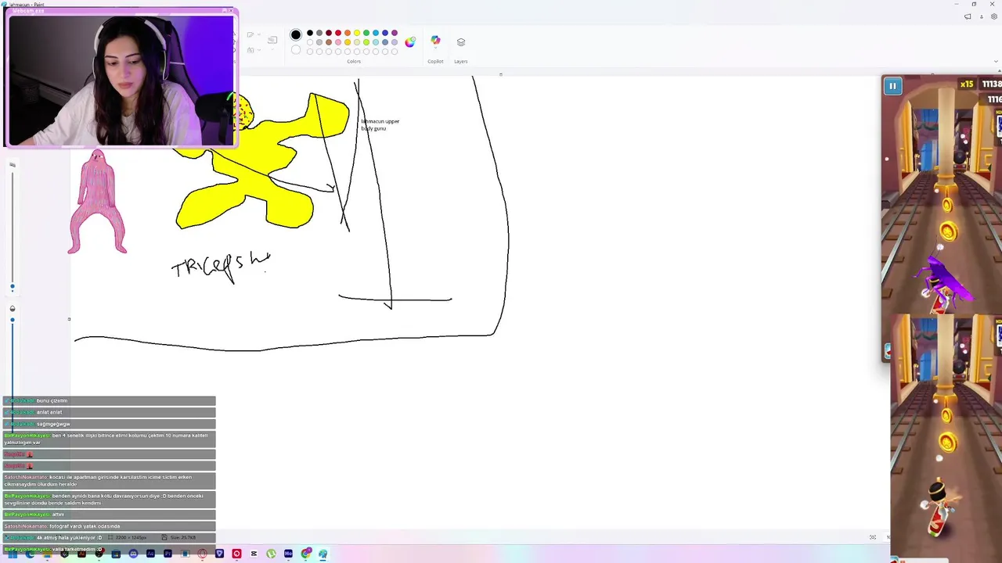Pick the purple palette color
1002x563 pixels.
tap(395, 33)
